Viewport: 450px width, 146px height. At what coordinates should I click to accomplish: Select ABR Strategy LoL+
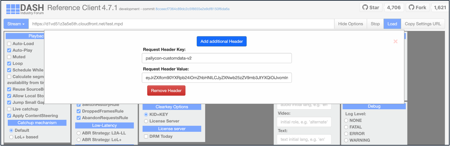[x=79, y=140]
